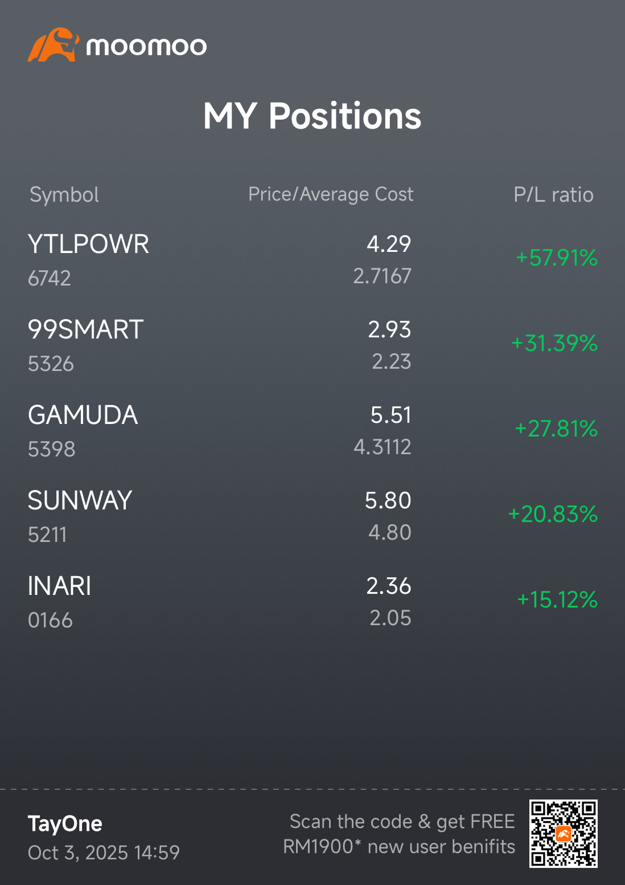The width and height of the screenshot is (625, 885).
Task: Open the SUNWAY position entry
Action: tap(80, 501)
